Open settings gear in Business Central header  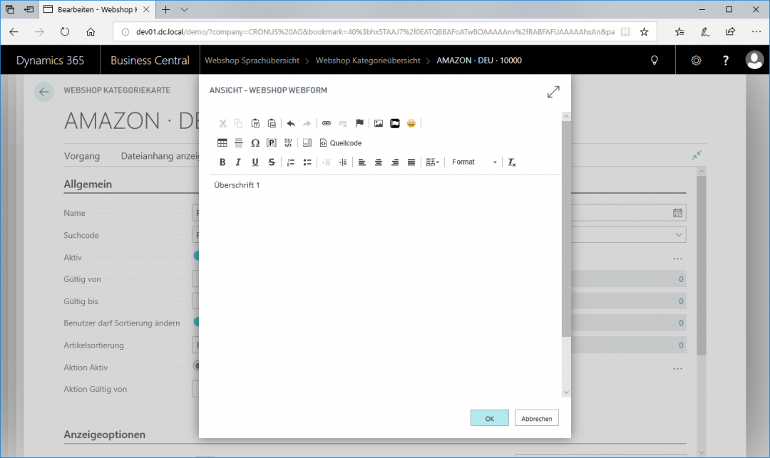[x=696, y=61]
